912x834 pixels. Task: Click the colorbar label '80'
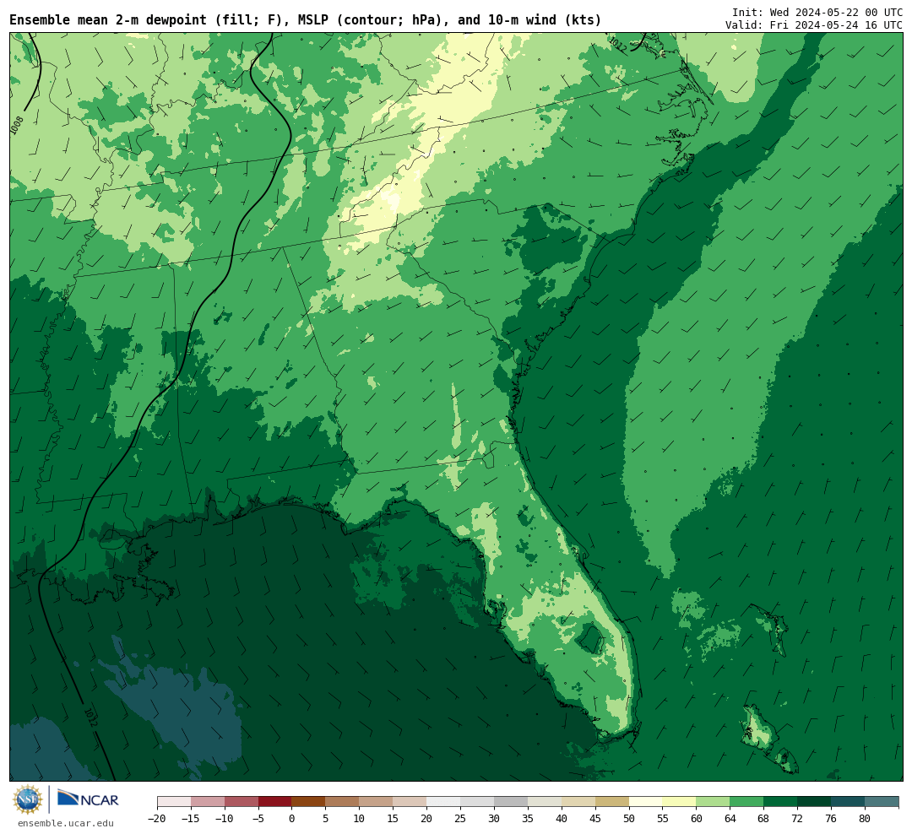(x=865, y=818)
